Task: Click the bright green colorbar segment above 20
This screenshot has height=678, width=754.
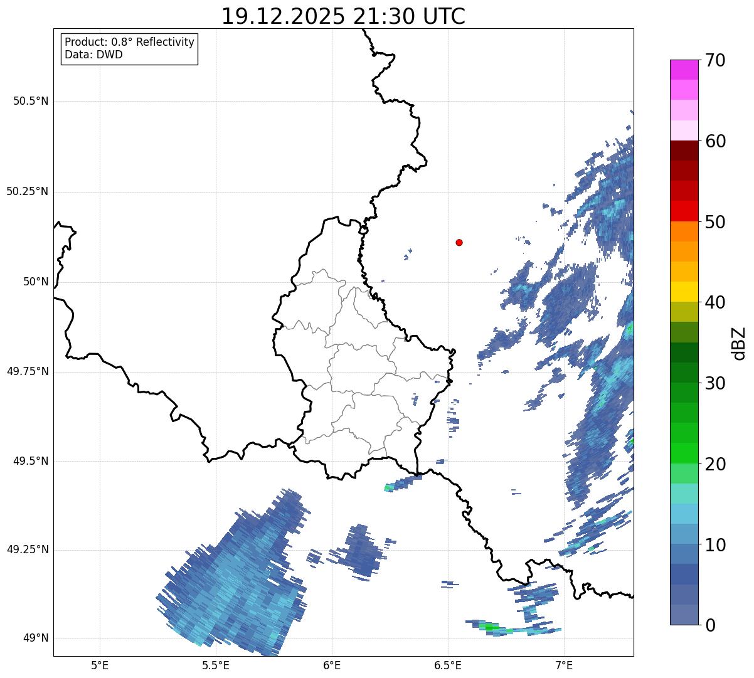Action: (684, 453)
